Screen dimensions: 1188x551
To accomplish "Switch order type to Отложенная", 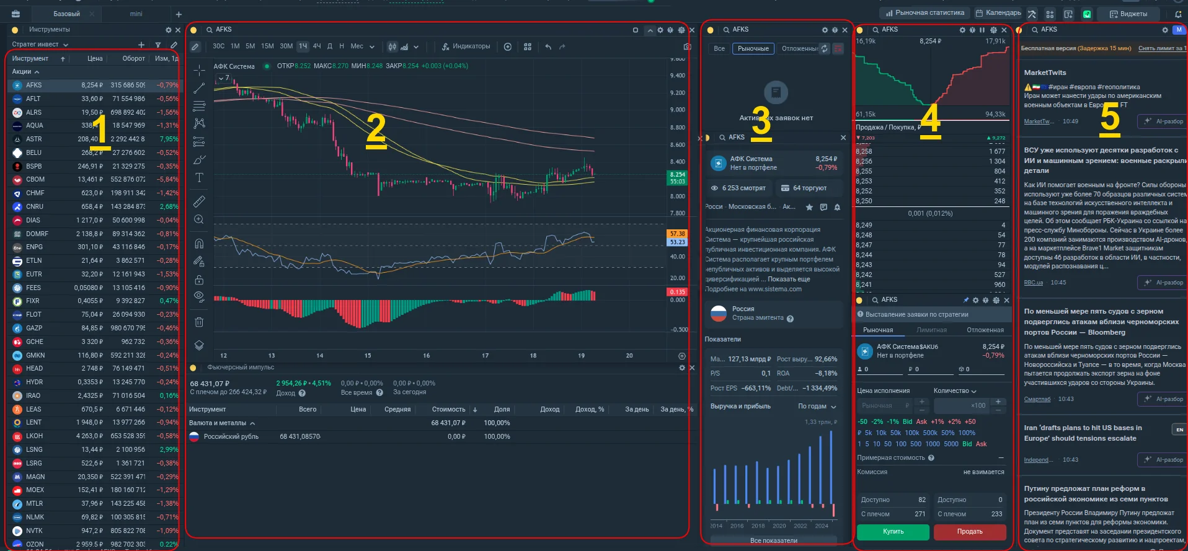I will tap(985, 330).
